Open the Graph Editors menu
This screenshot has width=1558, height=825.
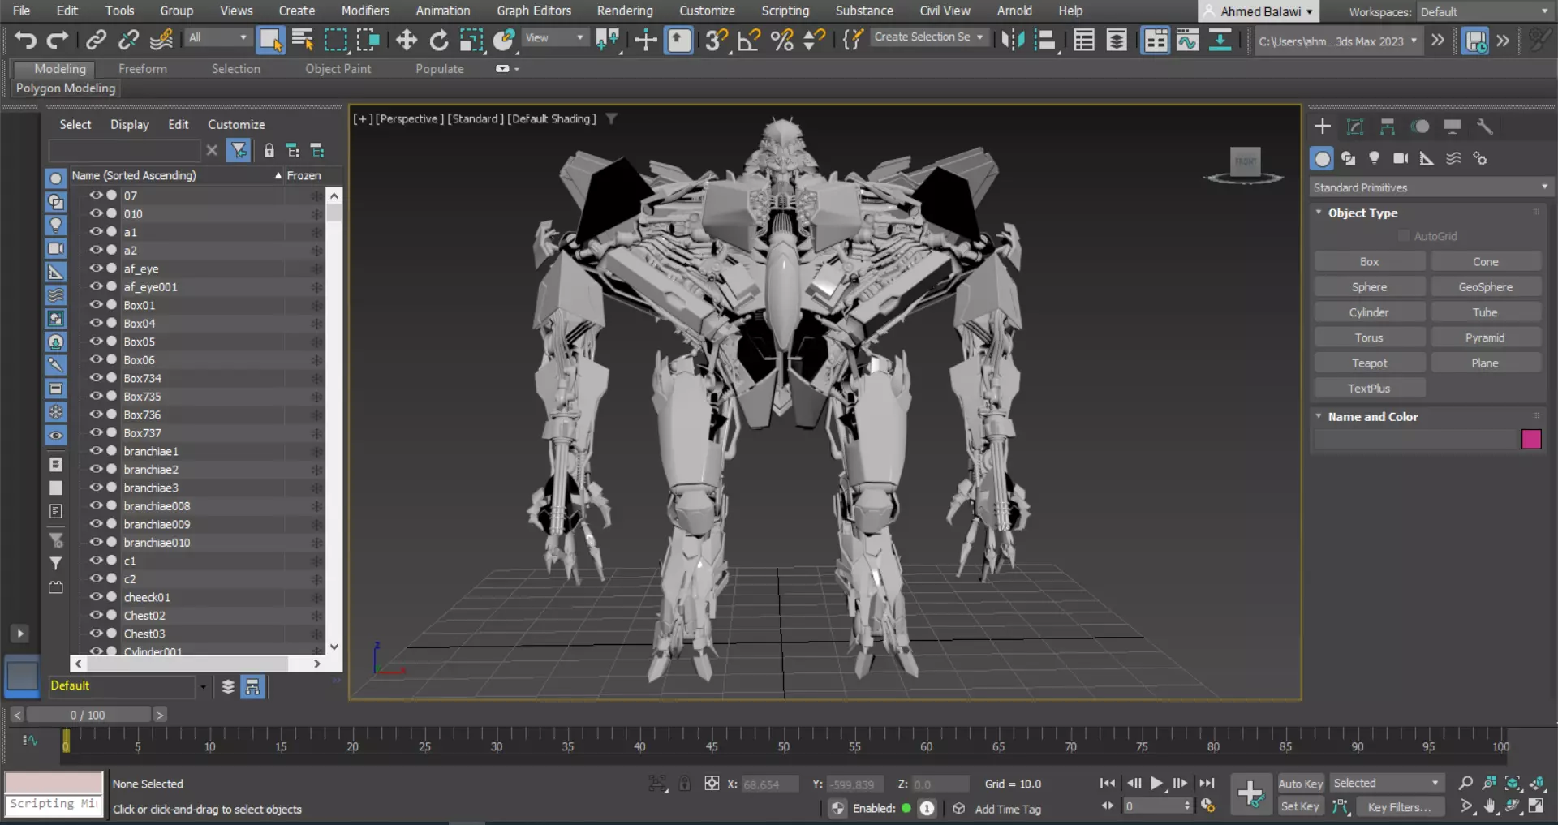534,11
